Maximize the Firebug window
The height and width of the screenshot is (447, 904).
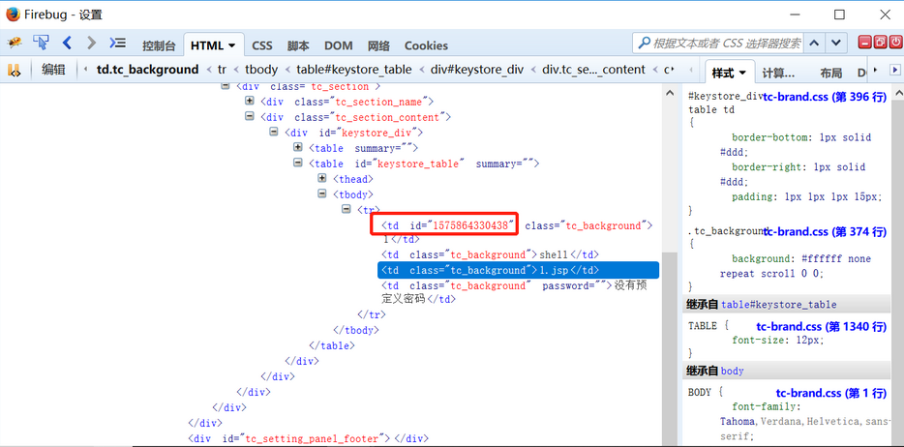[x=839, y=15]
